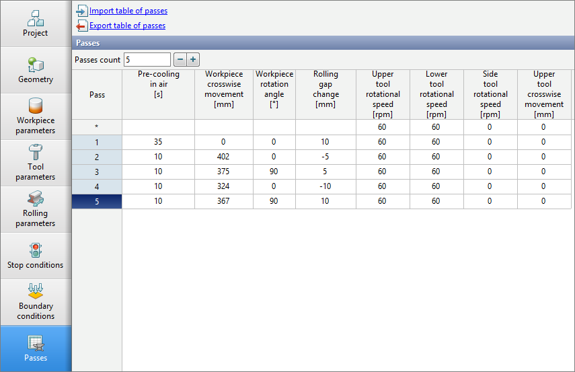Open Stop conditions traffic light icon
Screen dimensions: 575x372
click(x=35, y=250)
